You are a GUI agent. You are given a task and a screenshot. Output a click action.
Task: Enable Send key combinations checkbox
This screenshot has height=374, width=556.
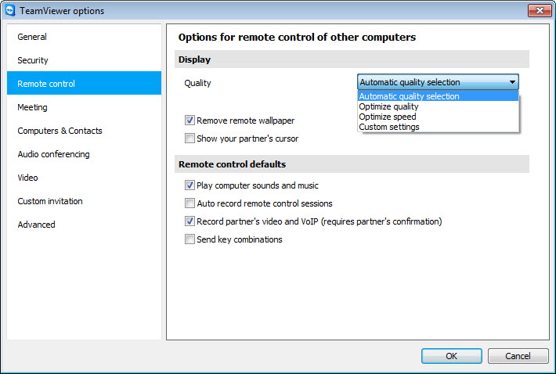pyautogui.click(x=190, y=239)
